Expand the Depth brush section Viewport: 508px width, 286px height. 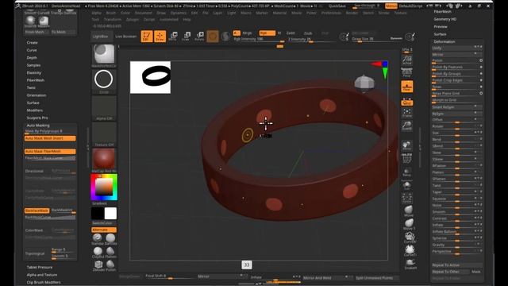32,58
